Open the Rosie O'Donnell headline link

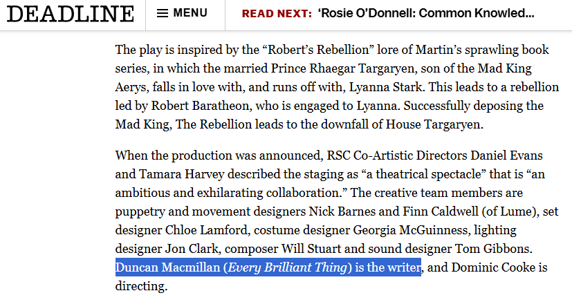[x=426, y=14]
